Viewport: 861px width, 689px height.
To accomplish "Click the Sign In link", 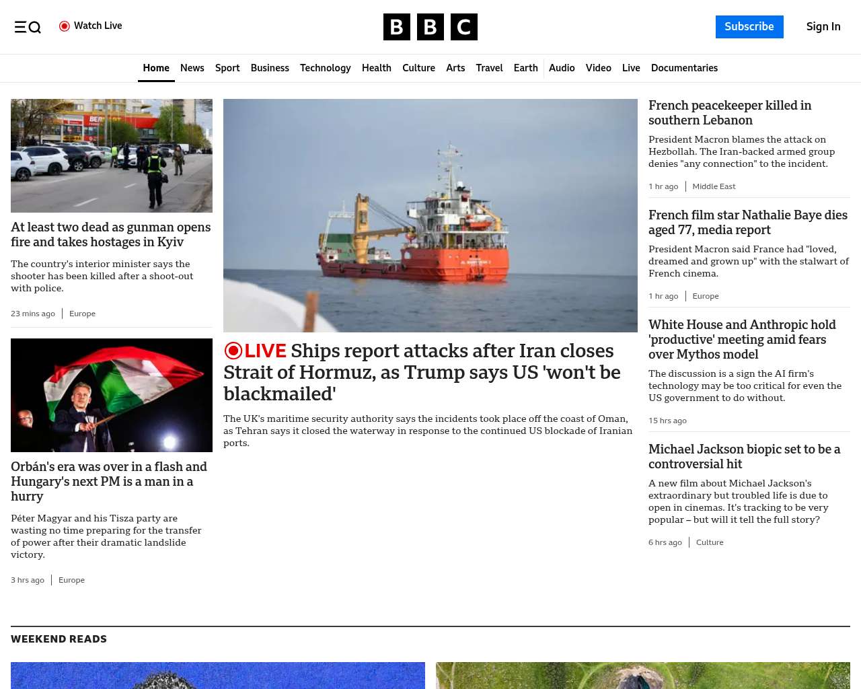I will pos(823,27).
